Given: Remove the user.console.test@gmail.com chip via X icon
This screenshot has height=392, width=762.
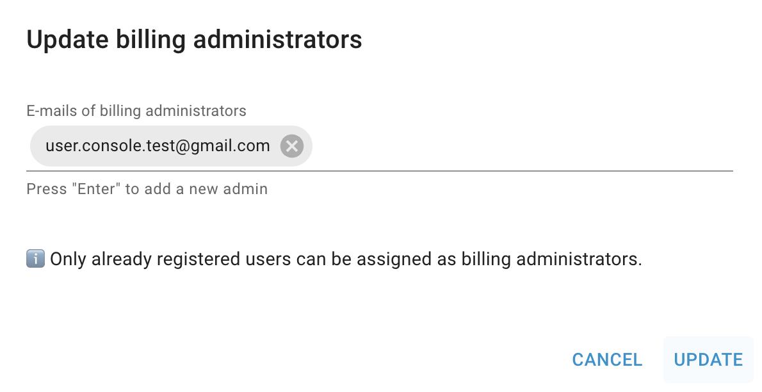Looking at the screenshot, I should (291, 147).
